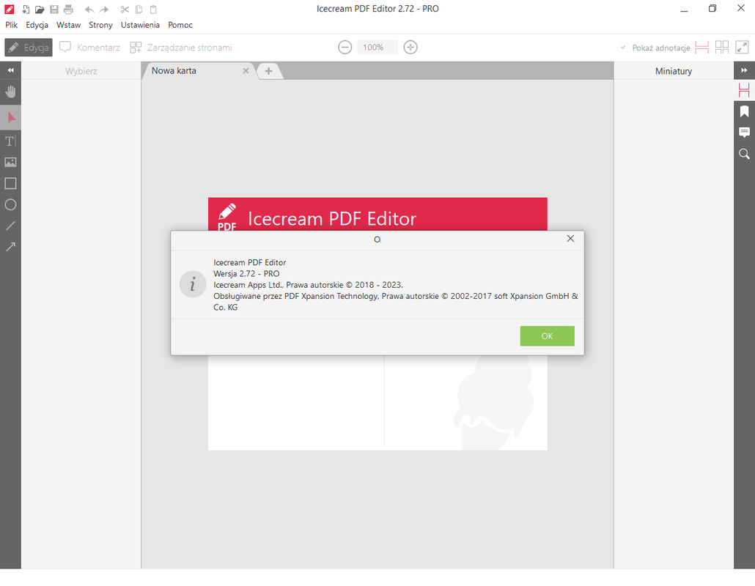The height and width of the screenshot is (586, 755).
Task: Click the Wersja 2.72 - PRO text
Action: [246, 273]
